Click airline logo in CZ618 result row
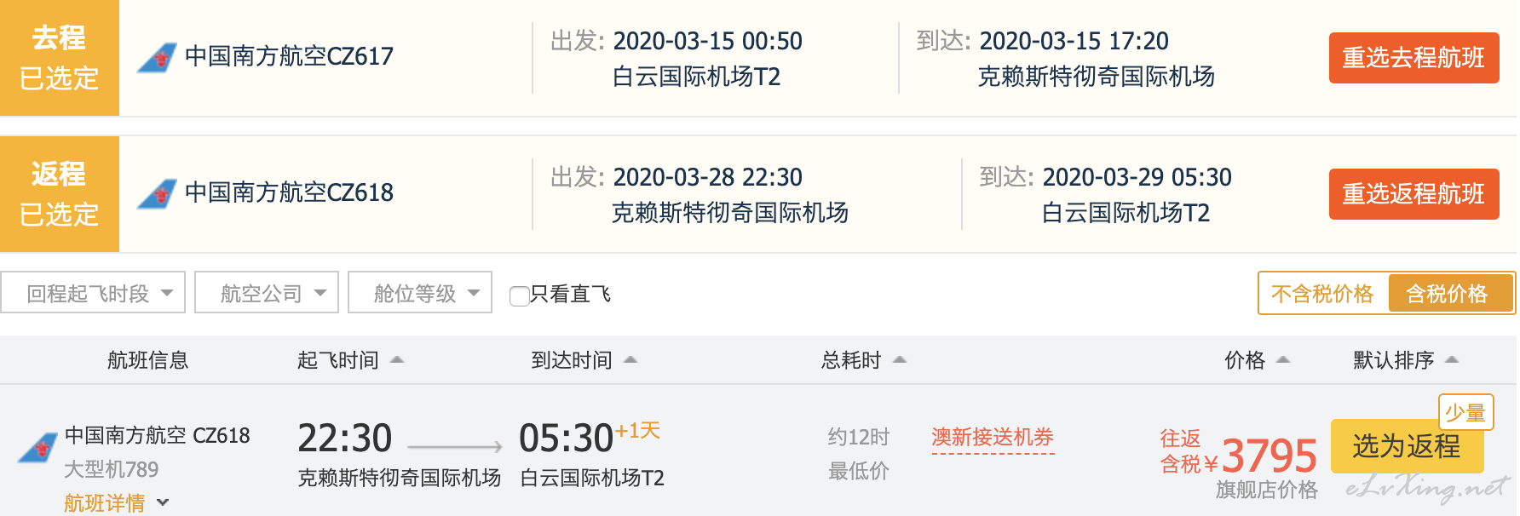 38,447
